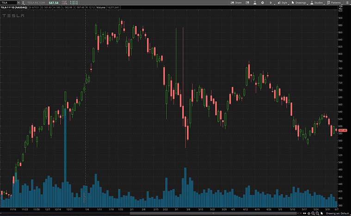Image resolution: width=351 pixels, height=216 pixels.
Task: Click the TESLA INC COM company name label
Action: pyautogui.click(x=36, y=3)
